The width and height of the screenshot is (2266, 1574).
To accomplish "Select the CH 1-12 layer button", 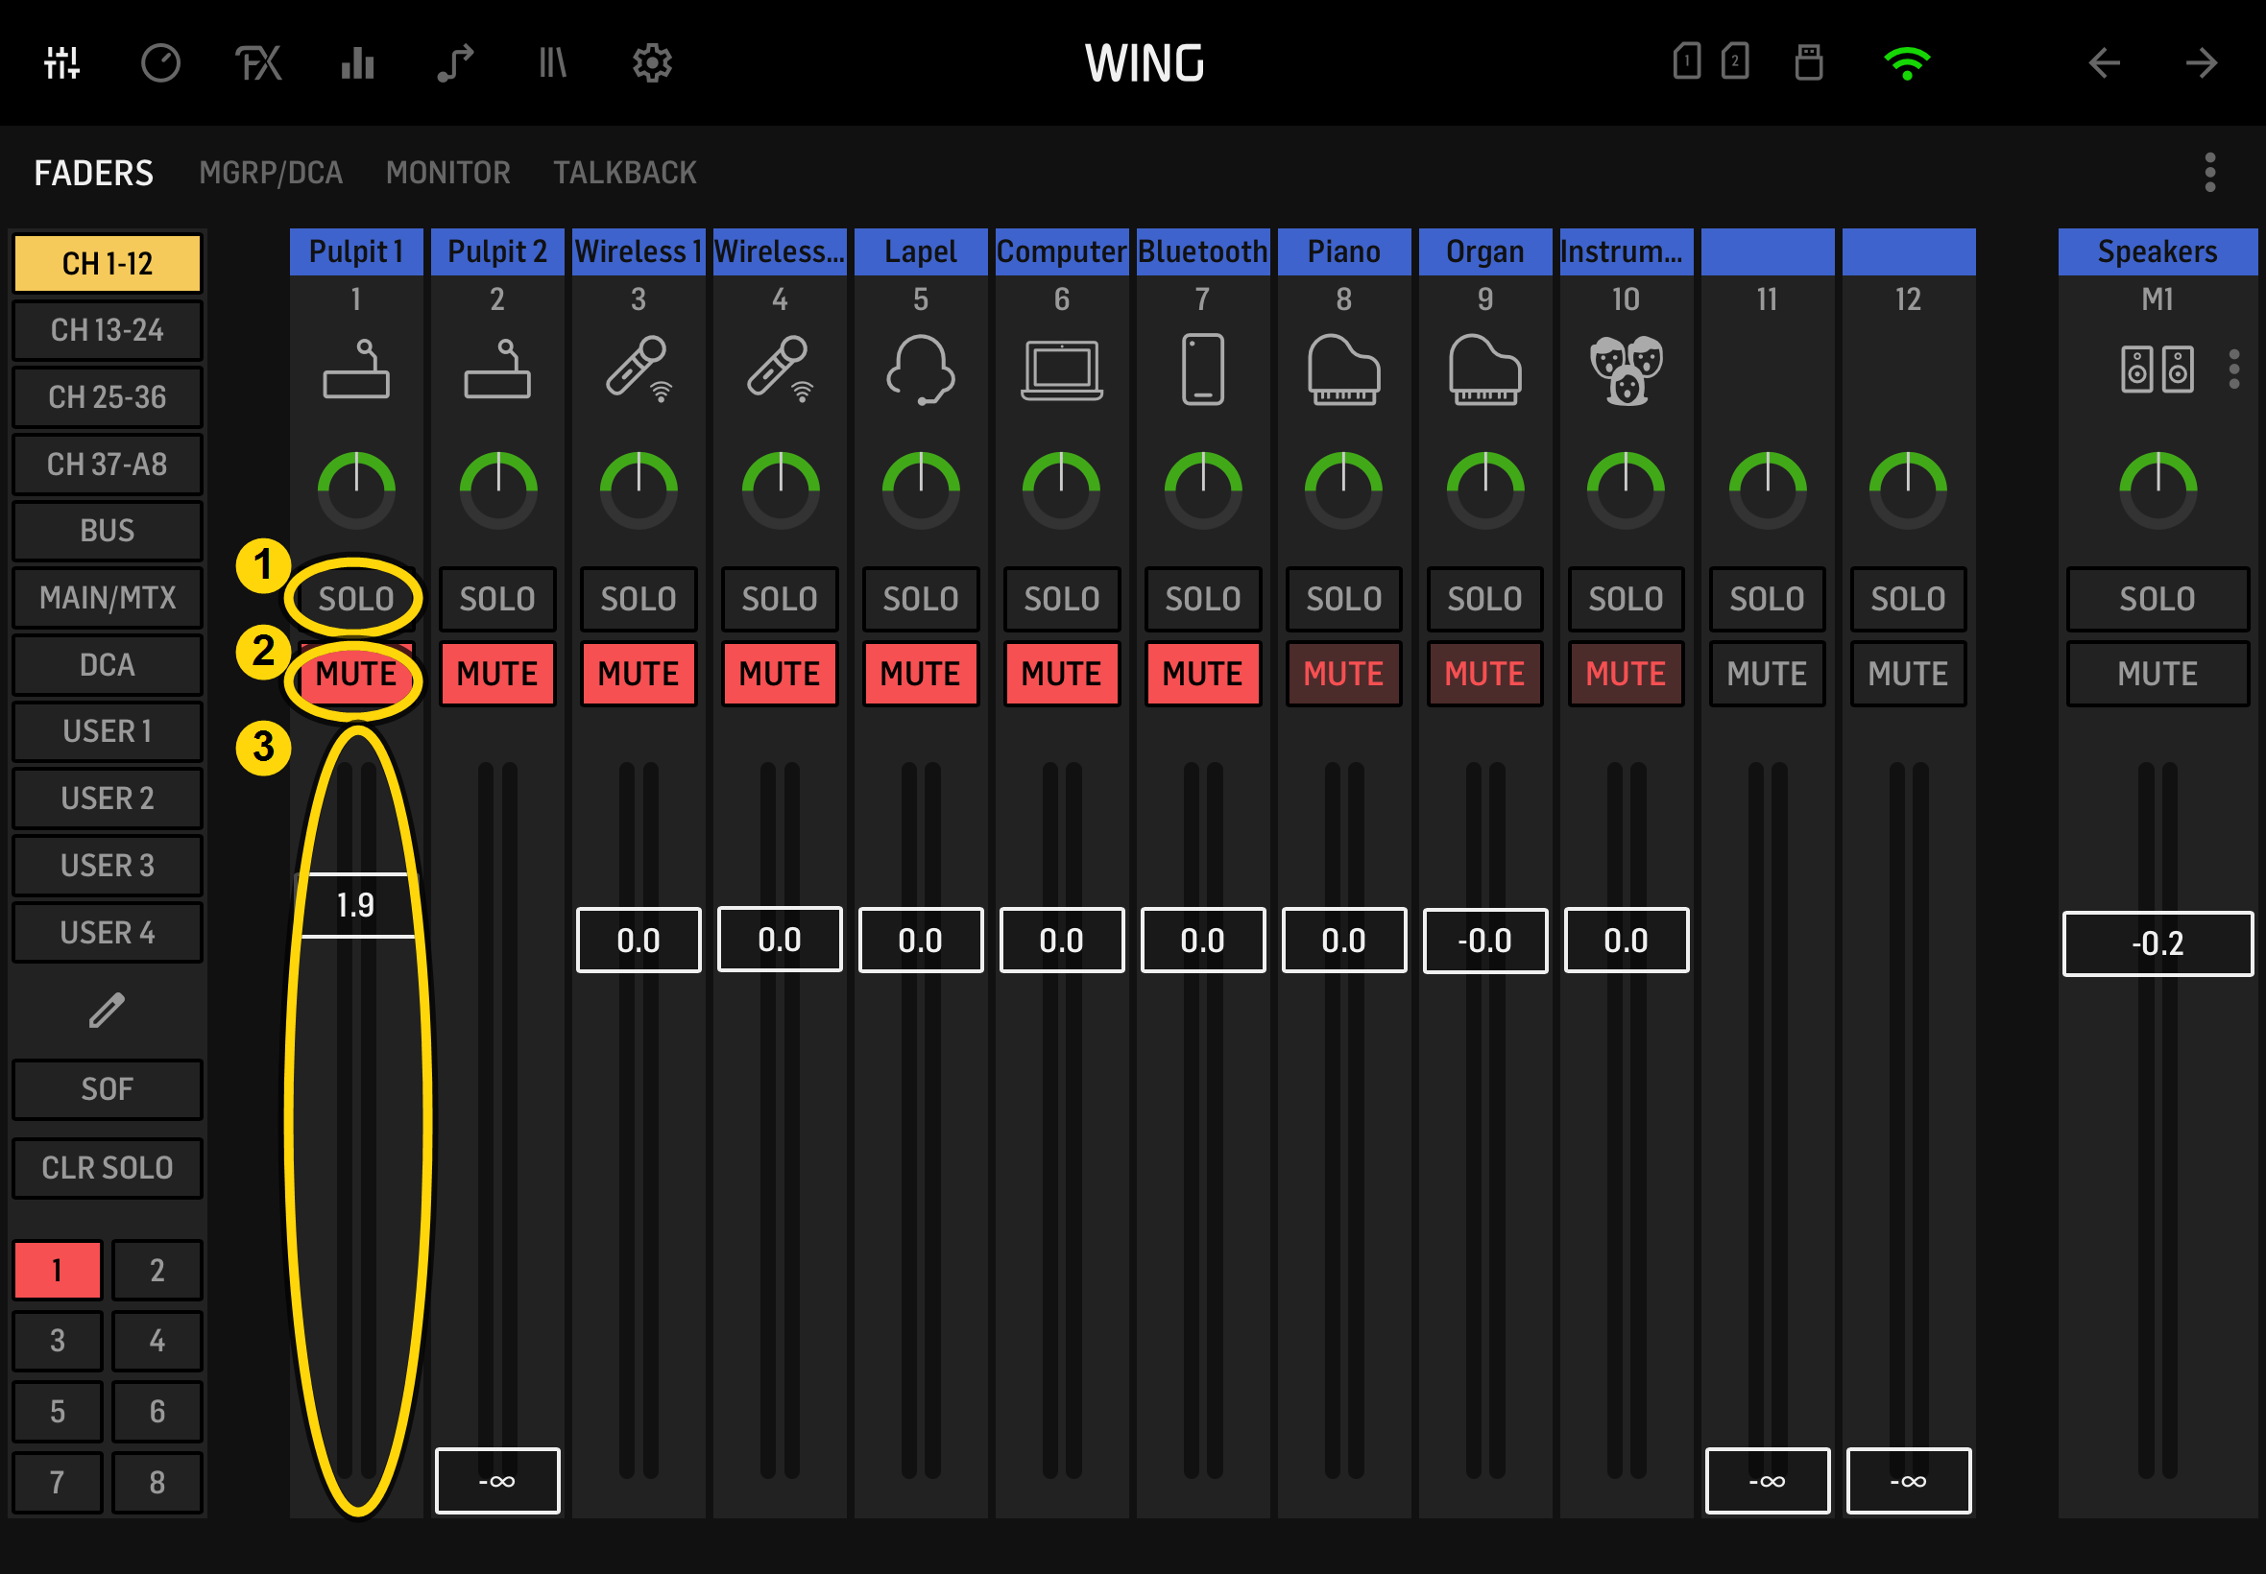I will point(107,263).
